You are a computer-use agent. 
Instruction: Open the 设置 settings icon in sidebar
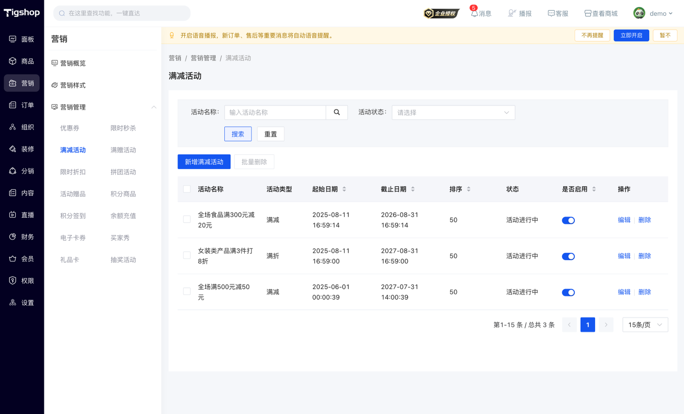click(13, 303)
